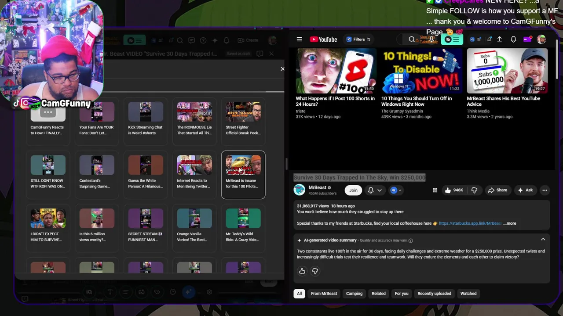This screenshot has height=316, width=563.
Task: Select 'STILL DONT KNOW WTF KOFI WAS ON' video
Action: [x=48, y=175]
